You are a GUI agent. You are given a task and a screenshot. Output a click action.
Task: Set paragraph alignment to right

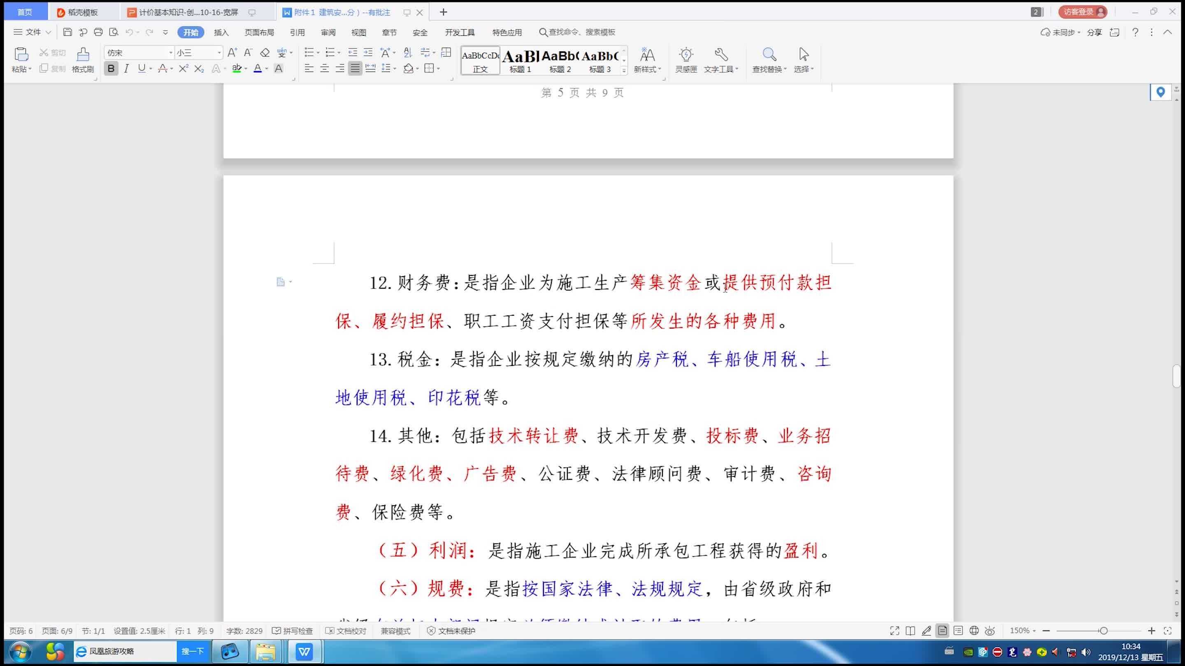click(x=340, y=69)
